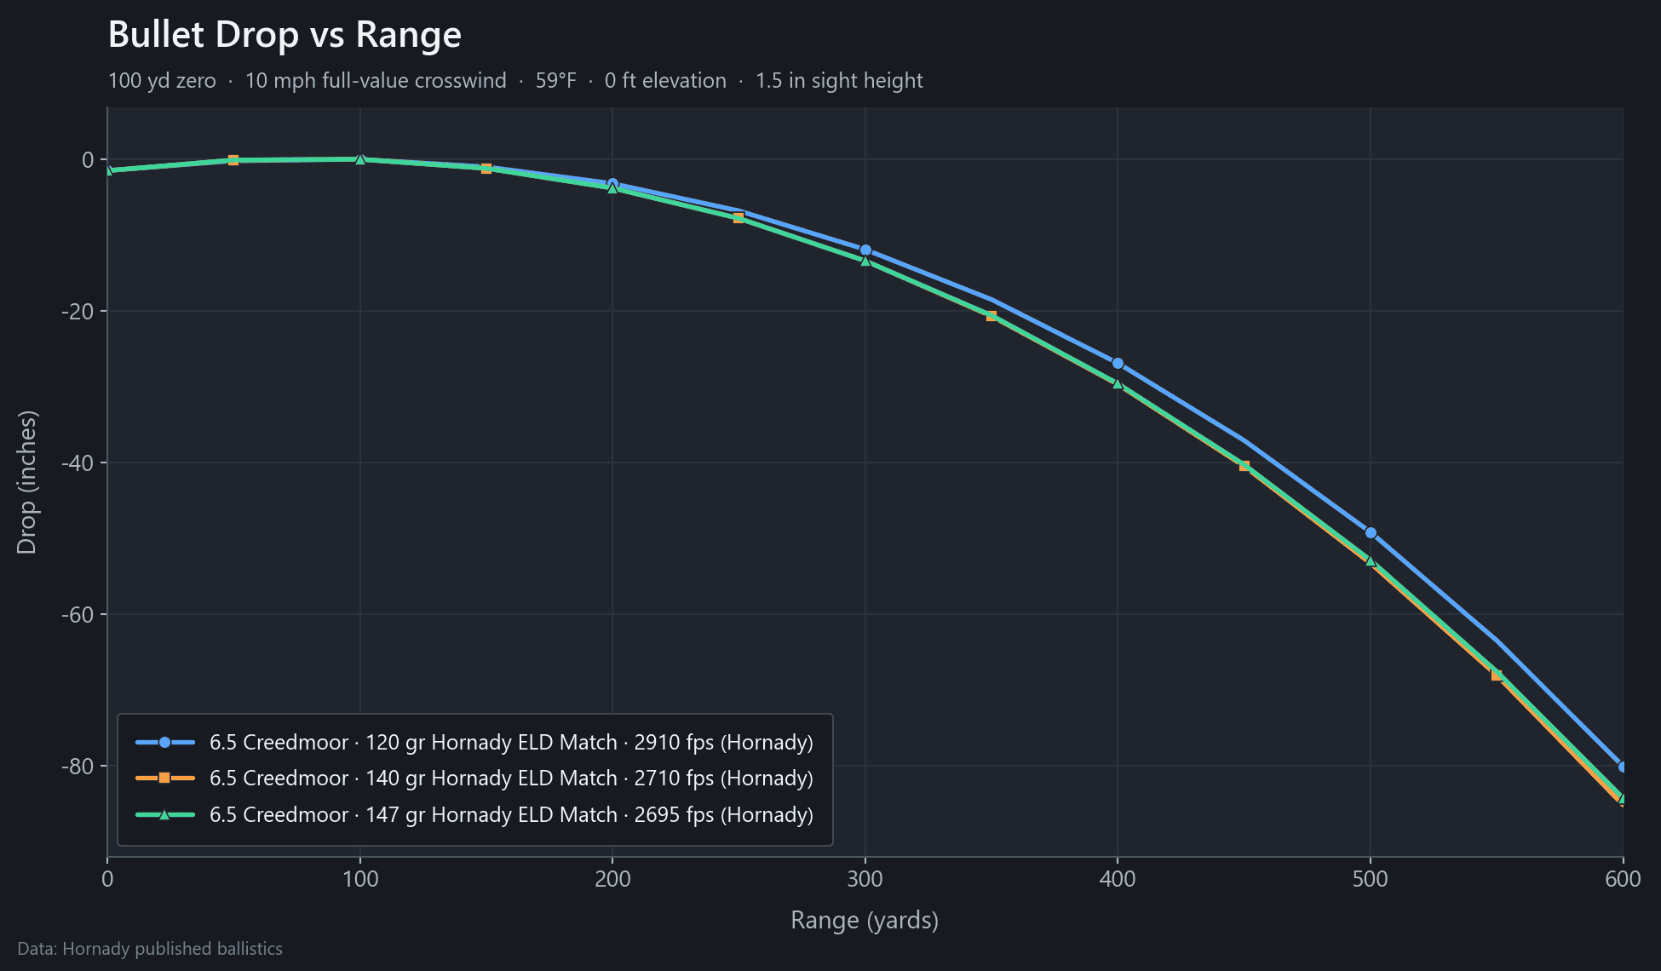Click the x-axis tick label 500
The width and height of the screenshot is (1661, 971).
pyautogui.click(x=1371, y=879)
